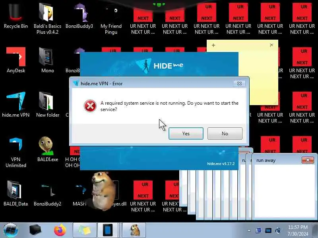Image resolution: width=318 pixels, height=238 pixels.
Task: Close the hide.me VPN Error dialog
Action: point(239,83)
